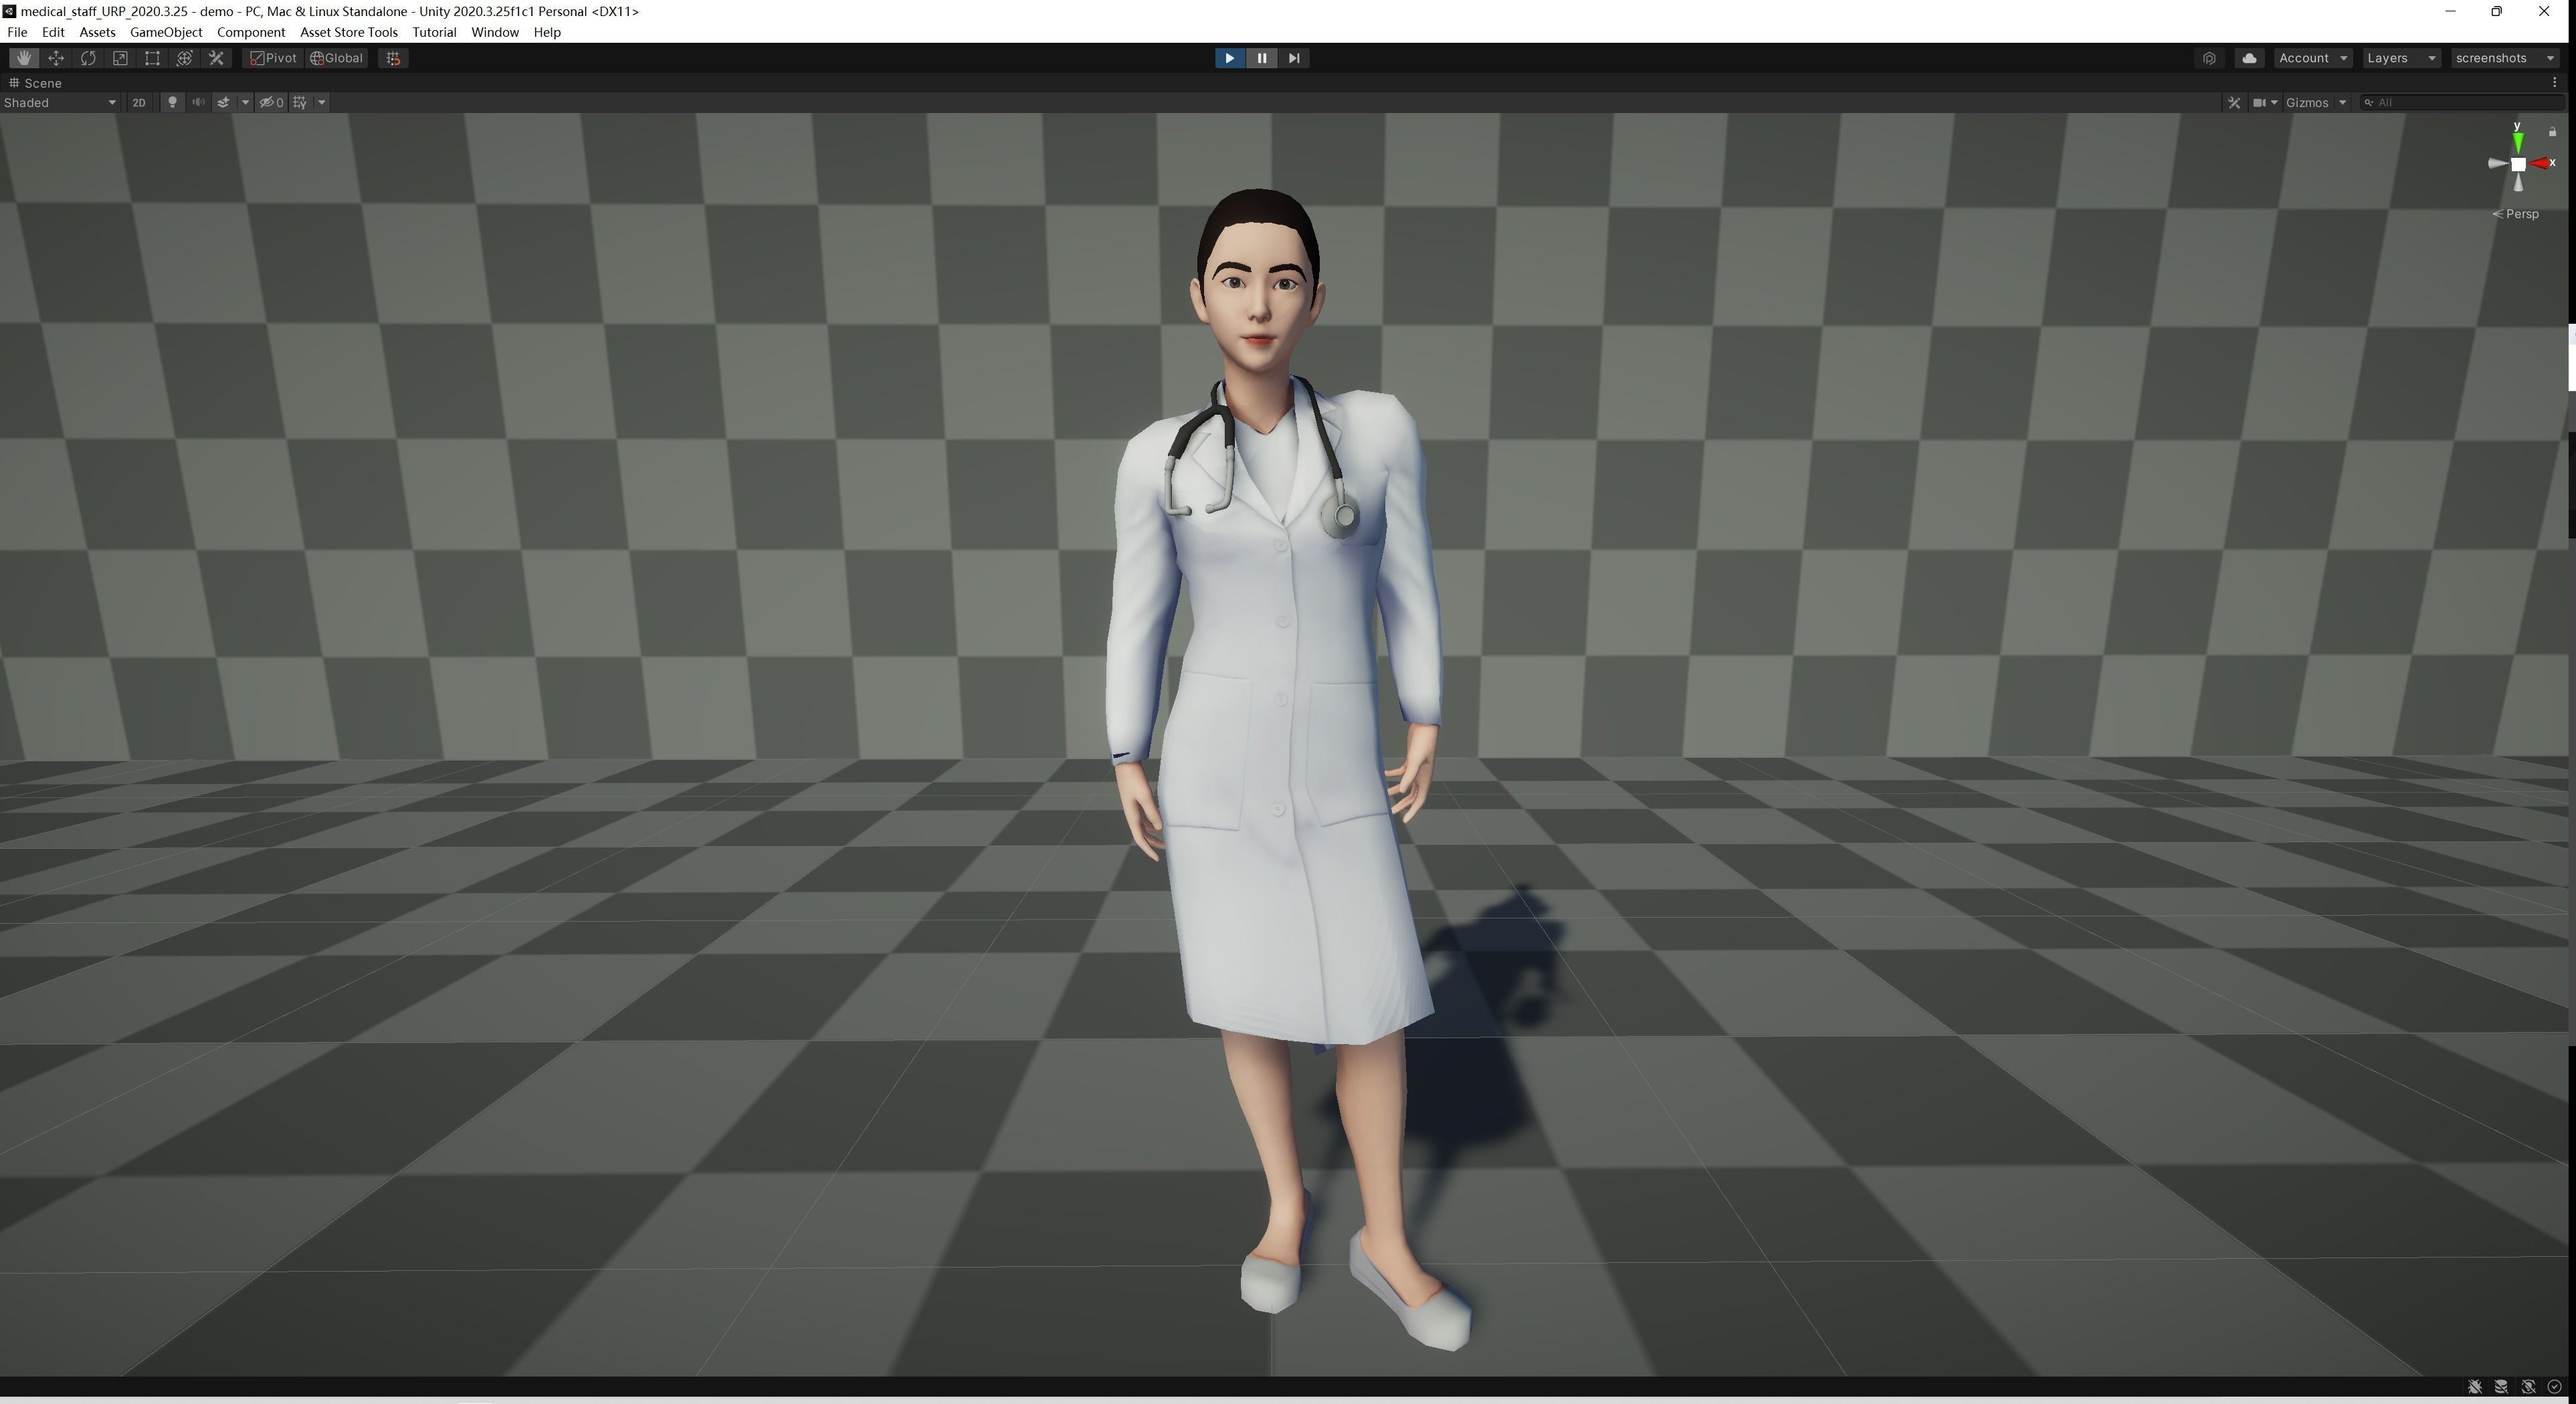Open the GameObject menu
This screenshot has width=2576, height=1404.
(166, 32)
